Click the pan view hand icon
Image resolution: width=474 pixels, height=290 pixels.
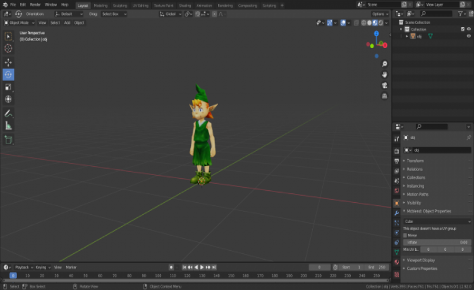click(x=384, y=75)
